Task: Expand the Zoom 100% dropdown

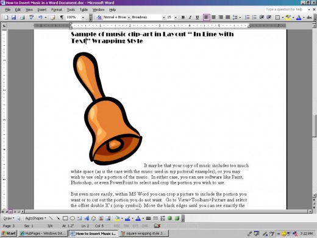Action: tap(83, 18)
